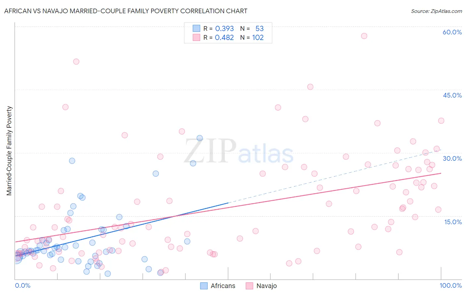Click the N = 102 correlation value
466x295 pixels.
(x=252, y=37)
